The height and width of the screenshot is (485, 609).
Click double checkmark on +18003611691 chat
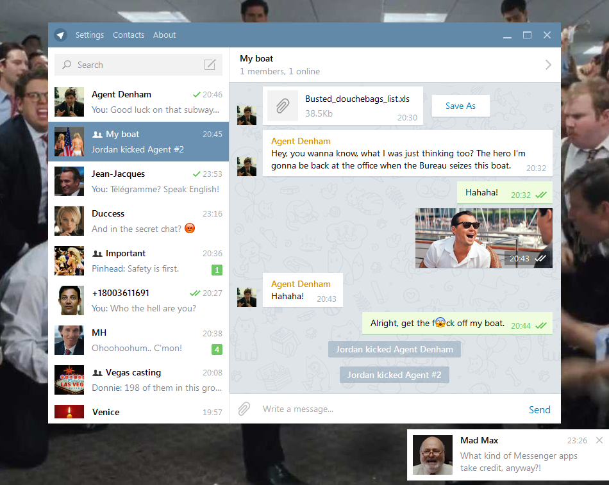click(x=195, y=293)
